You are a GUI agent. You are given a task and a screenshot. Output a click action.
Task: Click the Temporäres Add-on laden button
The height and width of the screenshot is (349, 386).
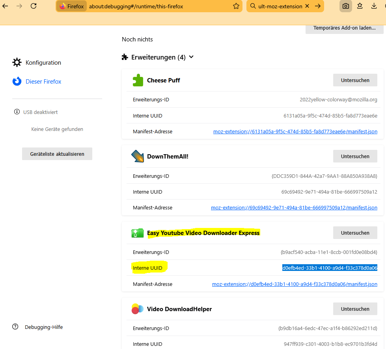tap(344, 28)
